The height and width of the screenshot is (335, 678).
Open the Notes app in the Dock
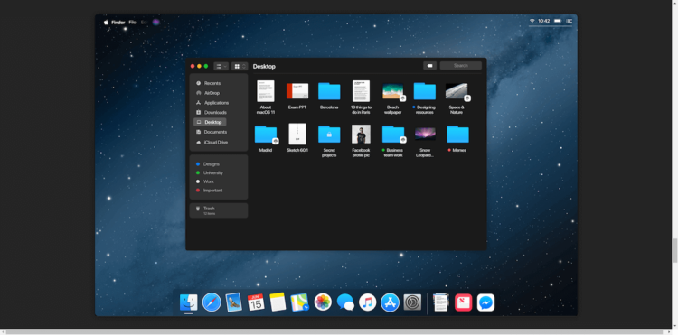point(278,302)
